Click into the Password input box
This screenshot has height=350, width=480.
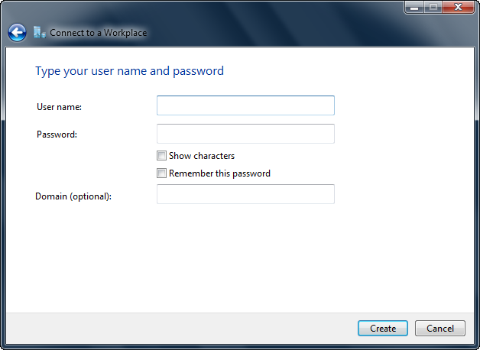(245, 134)
